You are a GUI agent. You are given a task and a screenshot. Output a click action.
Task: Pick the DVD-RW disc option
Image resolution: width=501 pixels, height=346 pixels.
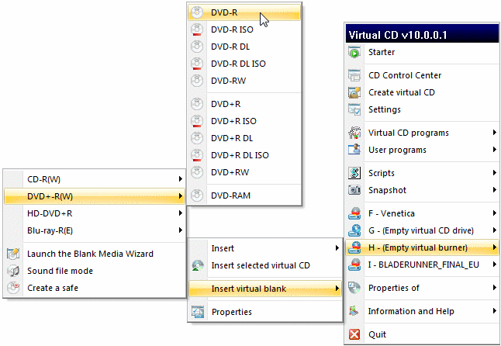click(229, 81)
